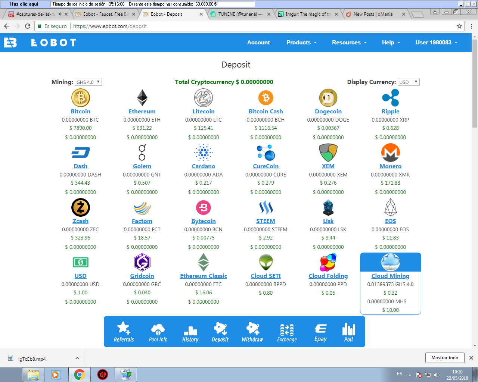This screenshot has height=382, width=478.
Task: Expand the User 1980083 menu
Action: pos(436,43)
